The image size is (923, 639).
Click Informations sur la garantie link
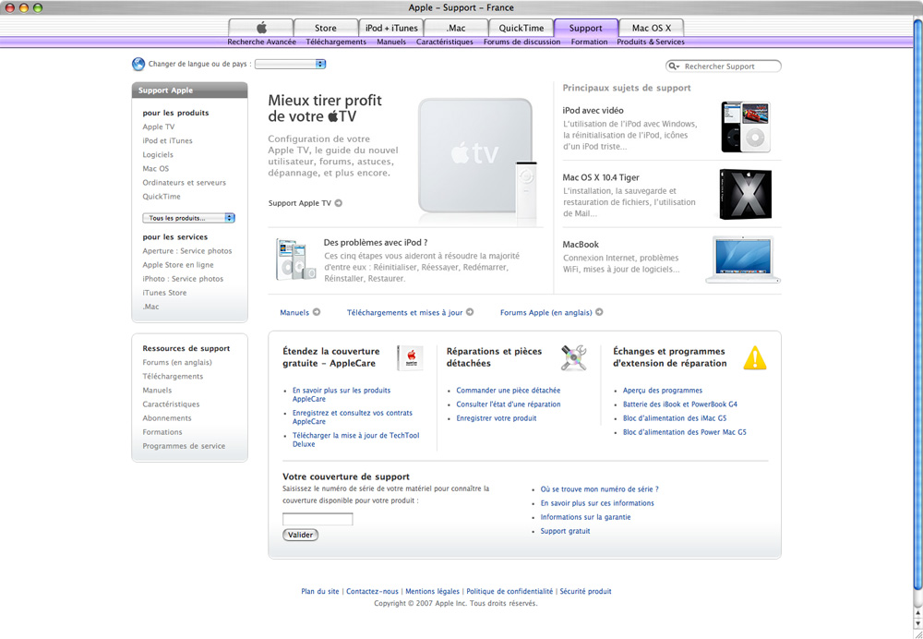click(586, 517)
